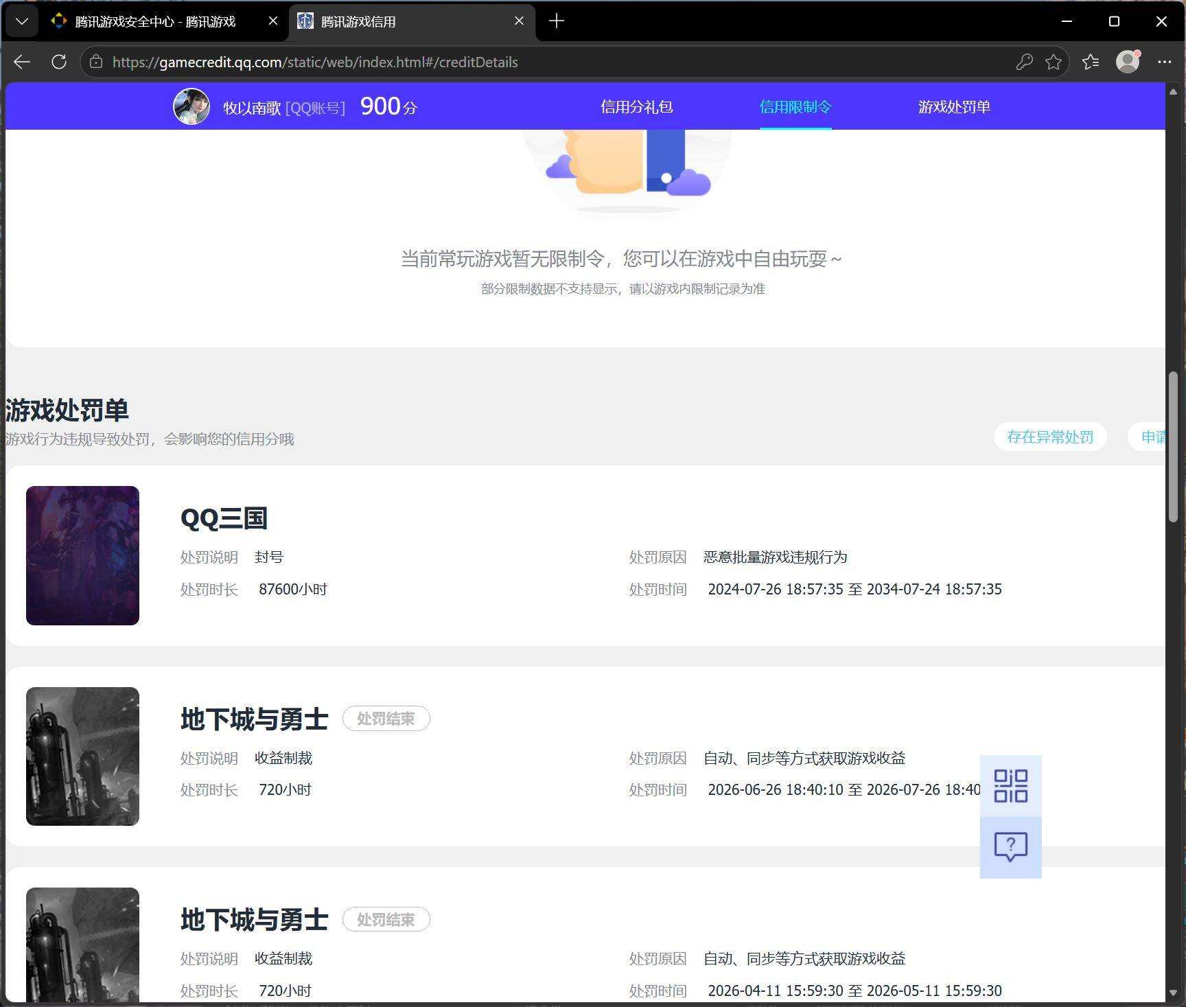Open the floating help question icon
Viewport: 1186px width, 1007px height.
point(1011,848)
